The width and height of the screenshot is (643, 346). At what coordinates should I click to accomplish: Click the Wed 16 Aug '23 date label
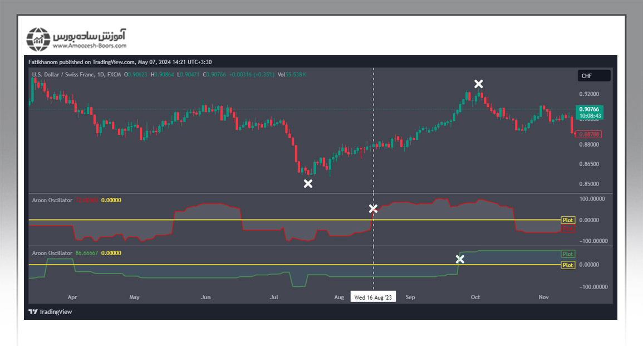click(373, 298)
